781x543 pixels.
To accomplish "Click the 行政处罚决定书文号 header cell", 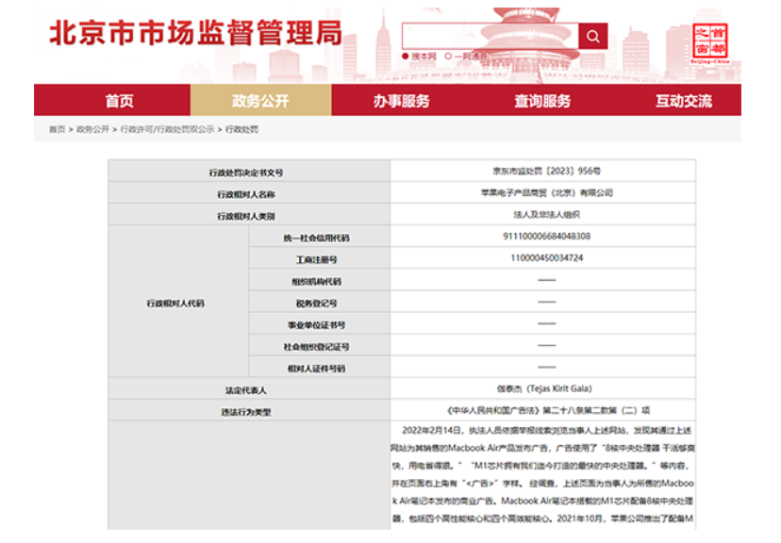I will pos(249,171).
